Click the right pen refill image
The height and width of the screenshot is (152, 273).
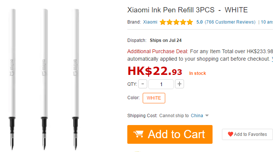(x=75, y=79)
